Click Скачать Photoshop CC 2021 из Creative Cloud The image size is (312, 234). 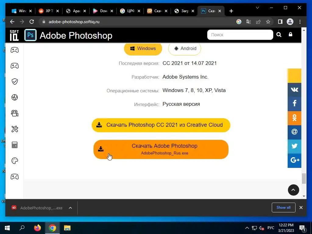161,125
